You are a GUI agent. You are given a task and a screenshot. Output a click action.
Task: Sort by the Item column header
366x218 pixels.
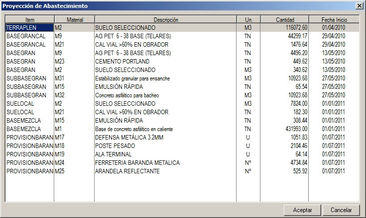(29, 19)
